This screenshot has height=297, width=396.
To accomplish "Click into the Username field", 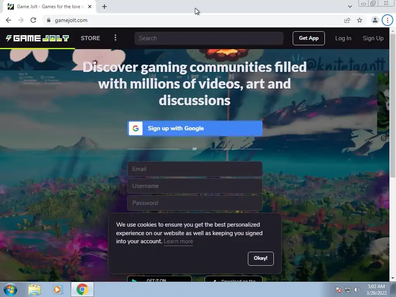I will 195,186.
